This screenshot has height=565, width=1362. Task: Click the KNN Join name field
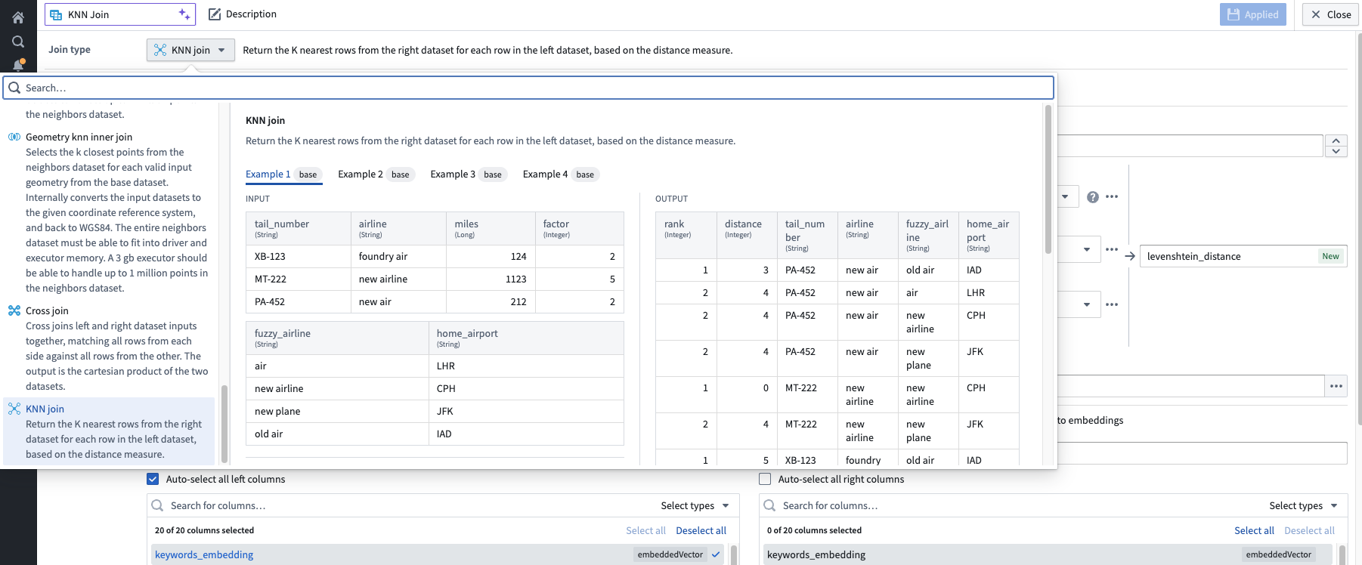[x=119, y=14]
